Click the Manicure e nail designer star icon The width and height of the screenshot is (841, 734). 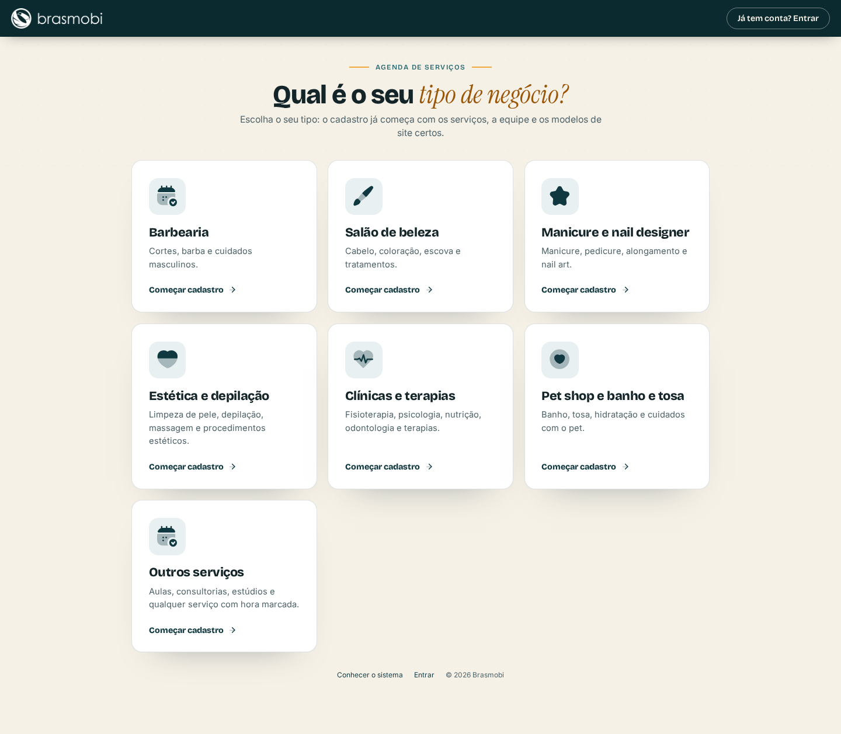(559, 196)
